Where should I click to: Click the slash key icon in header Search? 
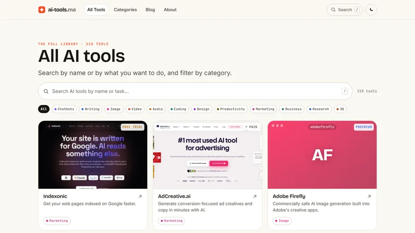coord(357,10)
